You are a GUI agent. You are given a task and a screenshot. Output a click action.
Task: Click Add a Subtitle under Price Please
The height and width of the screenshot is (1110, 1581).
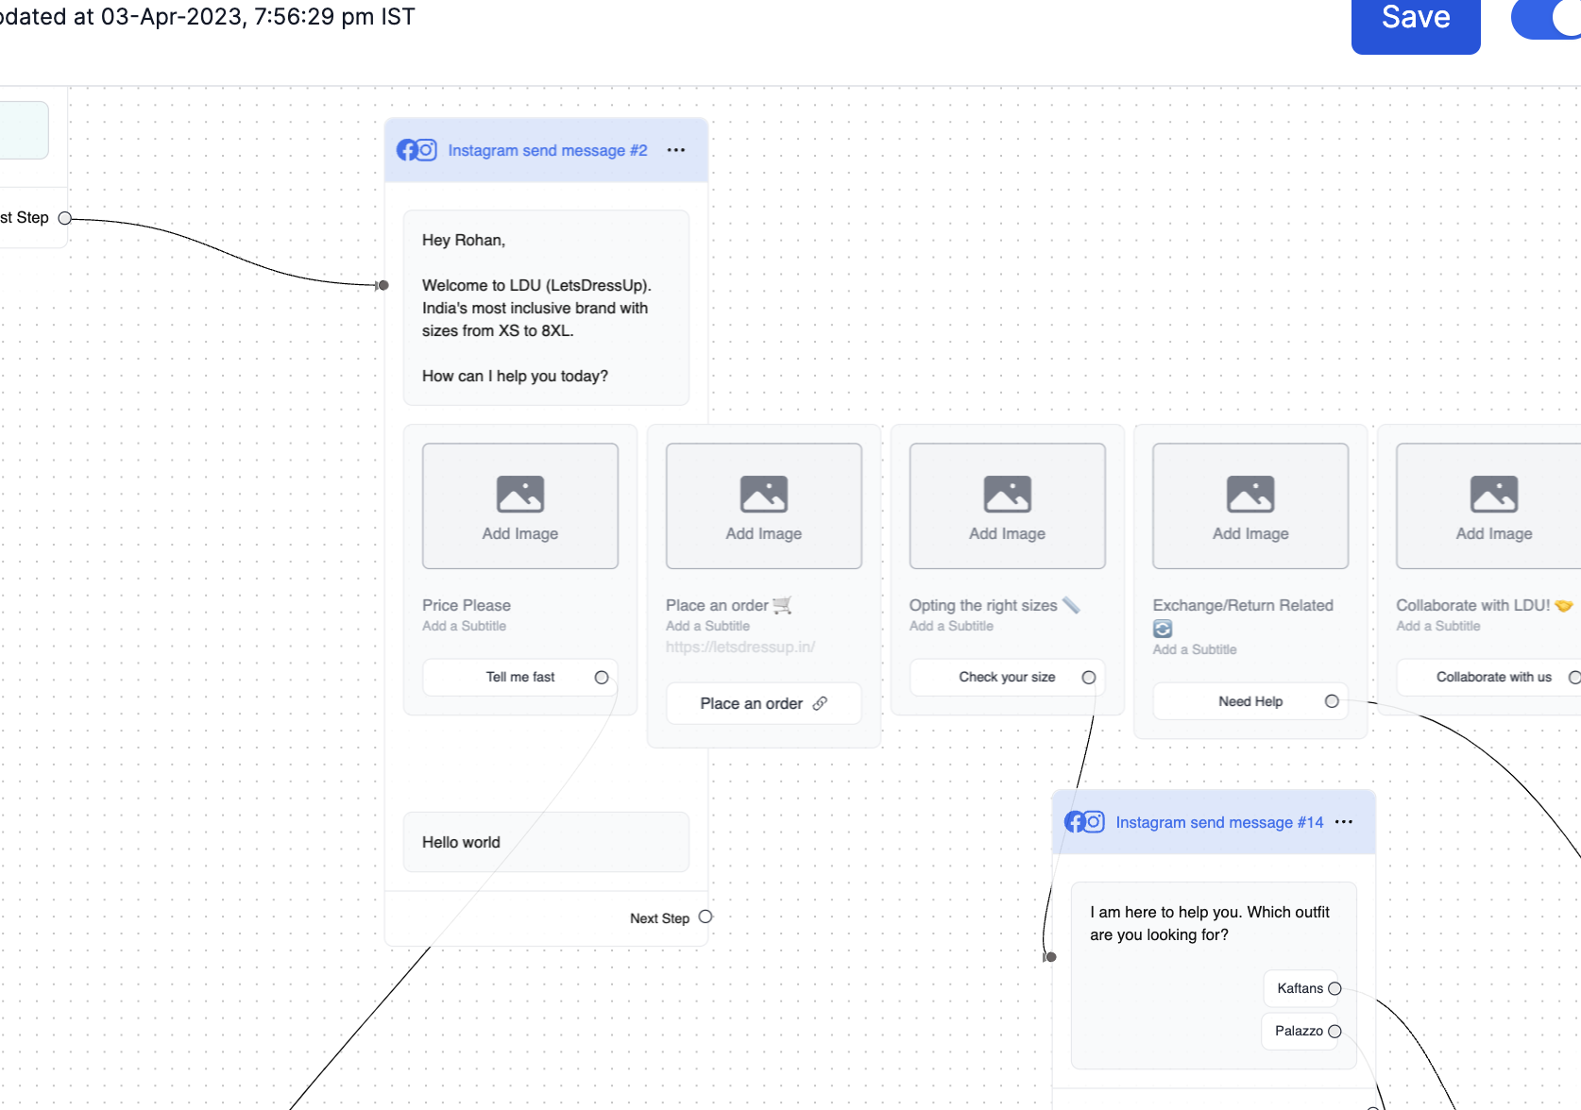(x=464, y=626)
